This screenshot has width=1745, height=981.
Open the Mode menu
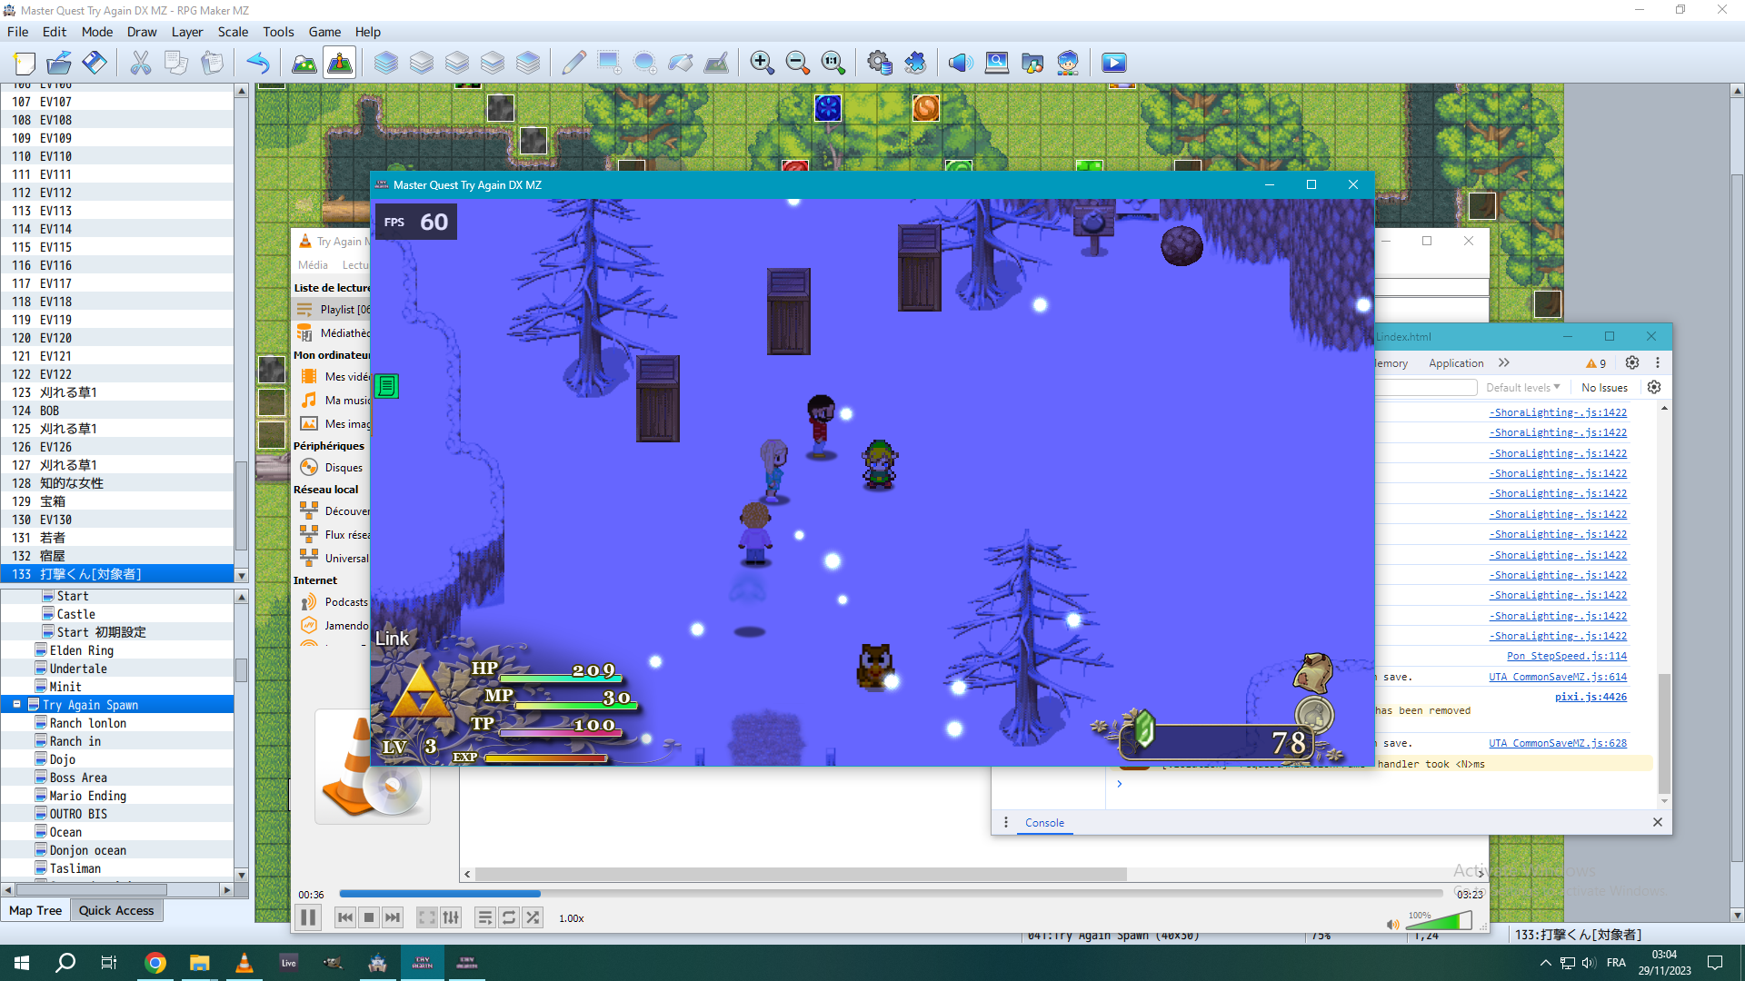pyautogui.click(x=97, y=32)
